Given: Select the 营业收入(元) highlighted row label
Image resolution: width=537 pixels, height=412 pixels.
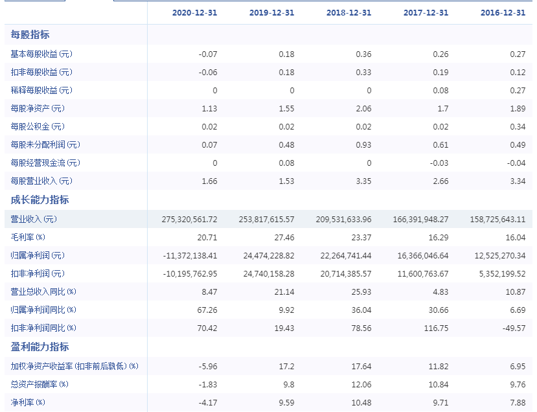Looking at the screenshot, I should [34, 219].
